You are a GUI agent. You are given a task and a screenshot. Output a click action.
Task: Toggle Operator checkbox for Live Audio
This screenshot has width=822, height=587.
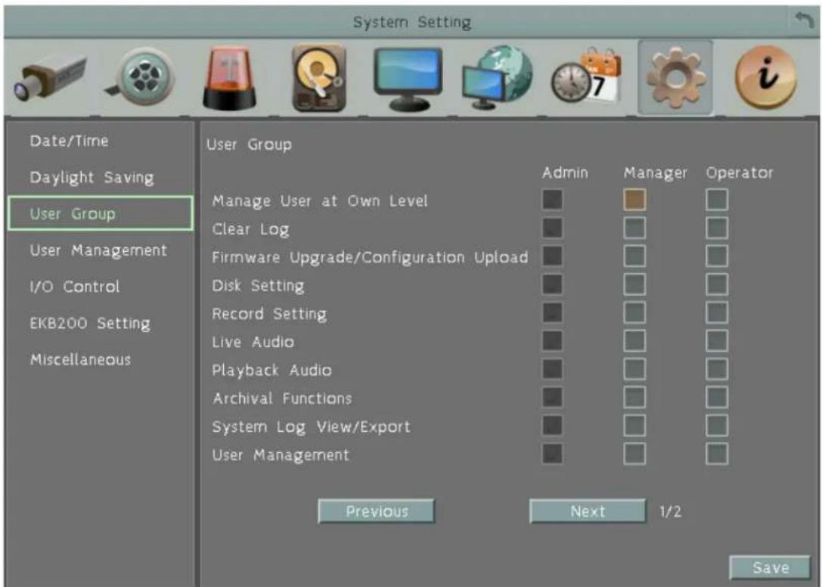(x=717, y=341)
